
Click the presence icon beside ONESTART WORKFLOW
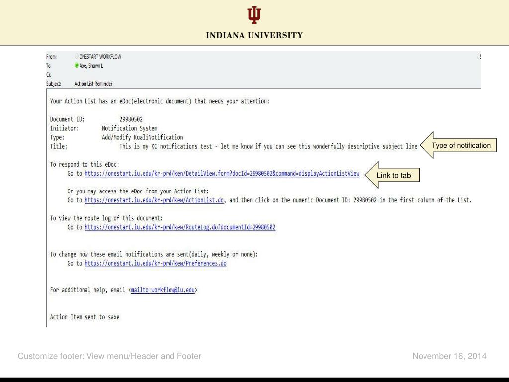76,56
